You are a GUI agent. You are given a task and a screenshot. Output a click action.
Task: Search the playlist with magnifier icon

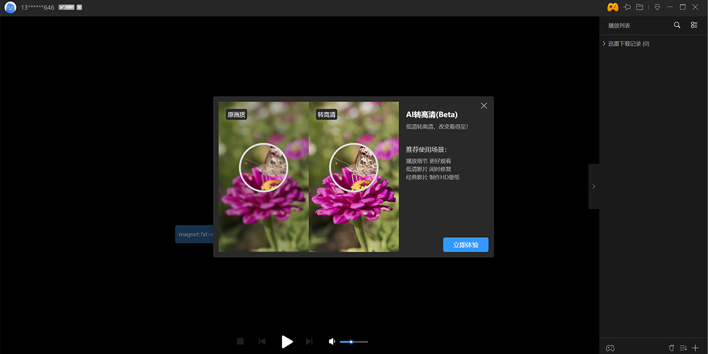(677, 25)
